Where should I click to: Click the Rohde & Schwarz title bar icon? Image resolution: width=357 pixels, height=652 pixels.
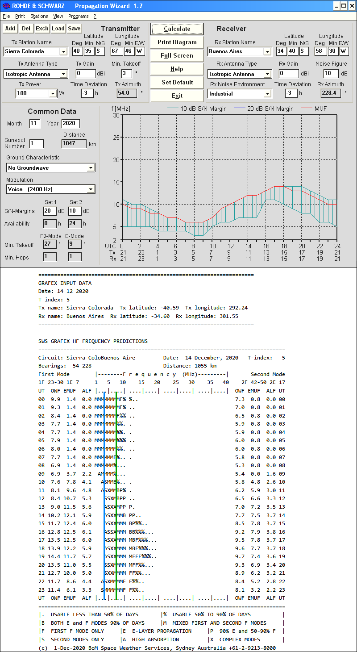point(6,6)
